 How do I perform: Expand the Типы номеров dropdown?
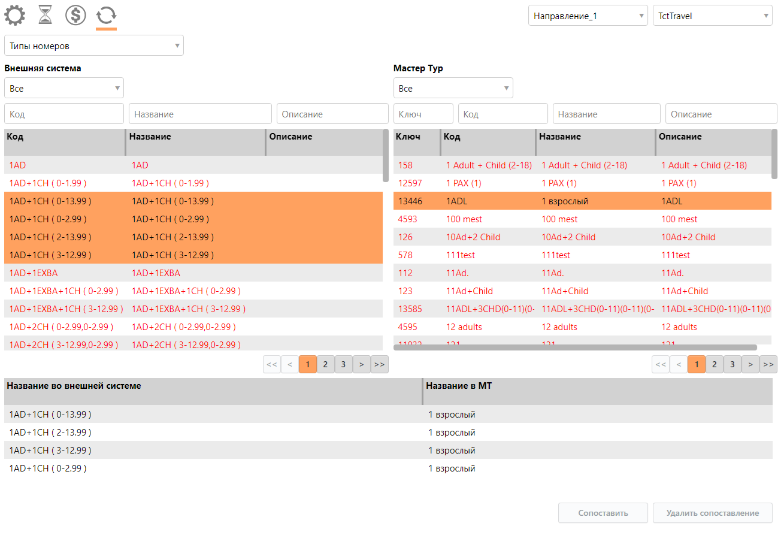click(93, 46)
